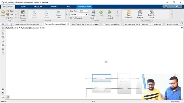The image size is (184, 103).
Task: Navigate forward with the right arrow
Action: [7, 24]
